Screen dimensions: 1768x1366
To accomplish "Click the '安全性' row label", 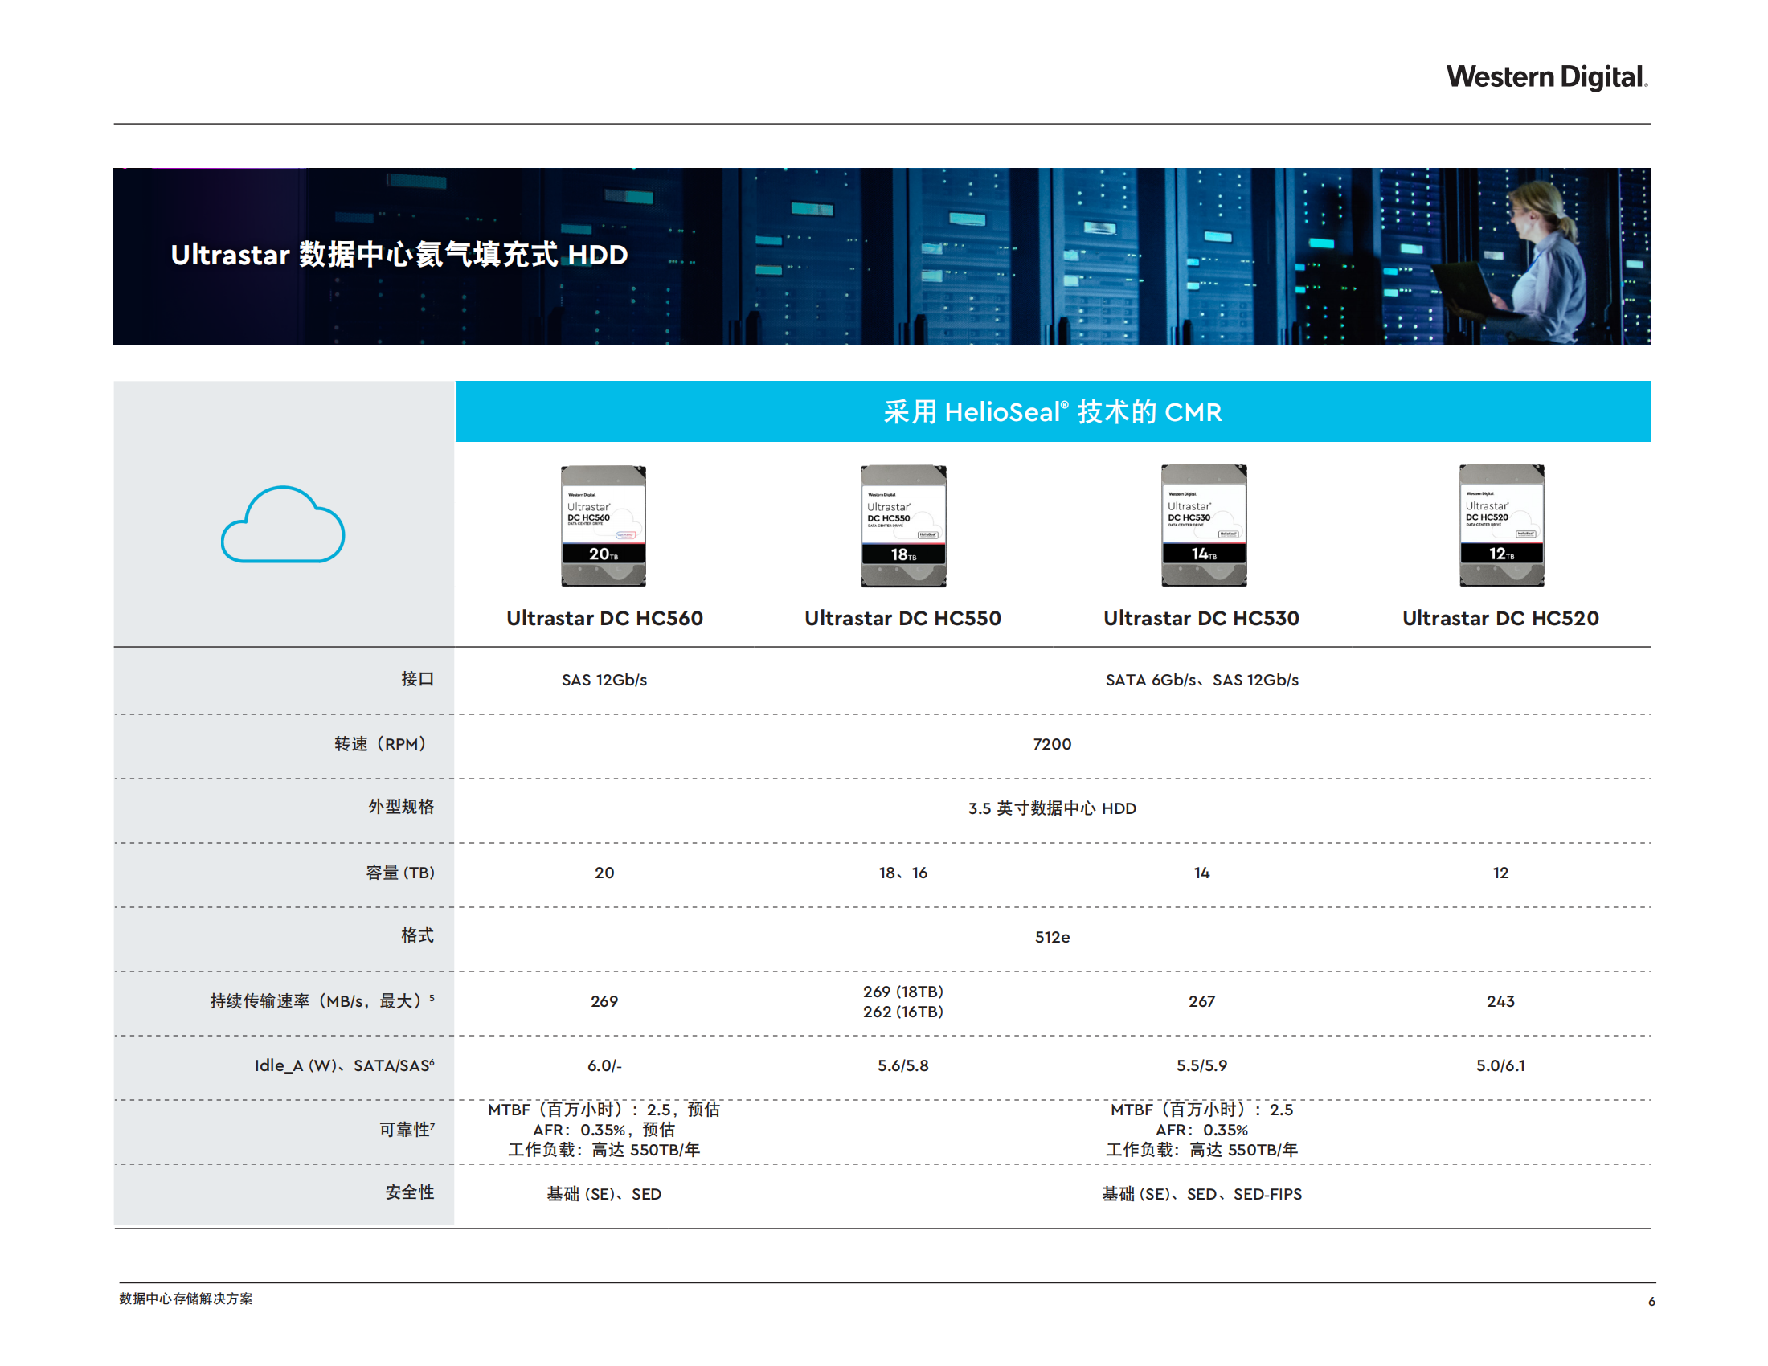I will tap(410, 1192).
